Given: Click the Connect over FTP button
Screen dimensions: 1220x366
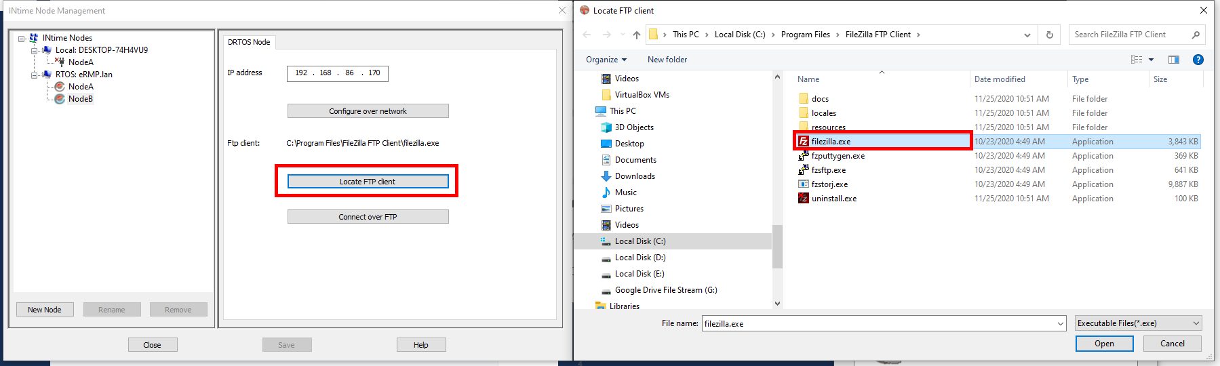Looking at the screenshot, I should coord(368,217).
